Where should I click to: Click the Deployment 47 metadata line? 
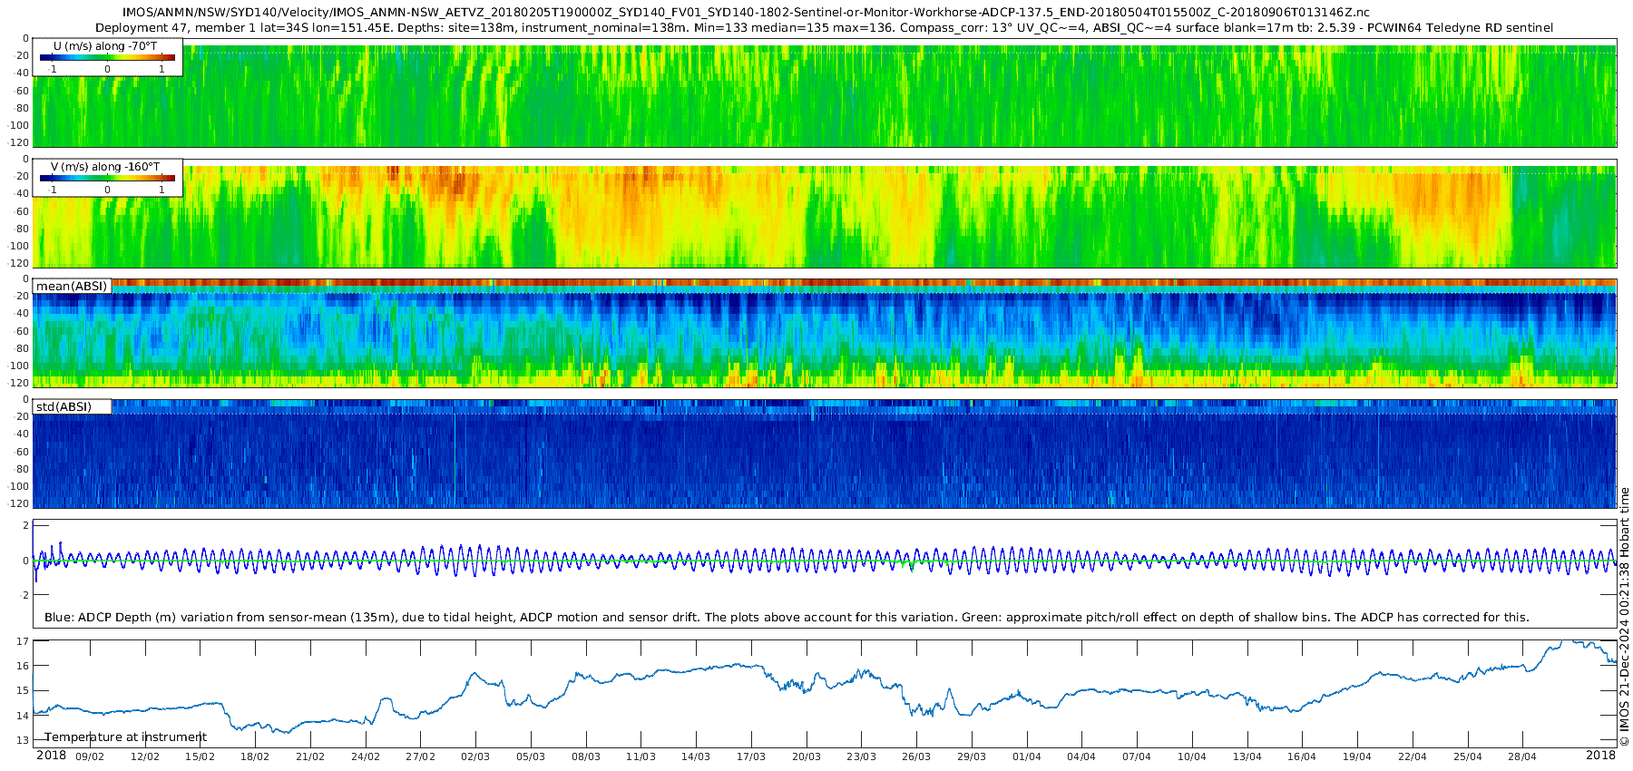tap(824, 28)
